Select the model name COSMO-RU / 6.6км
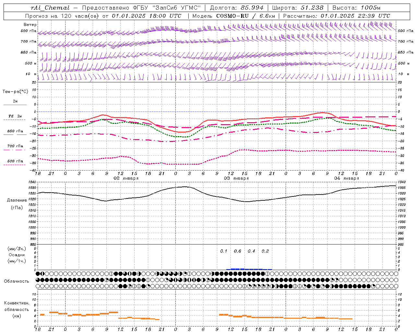Screen dimensions: 415x332 (x=246, y=16)
